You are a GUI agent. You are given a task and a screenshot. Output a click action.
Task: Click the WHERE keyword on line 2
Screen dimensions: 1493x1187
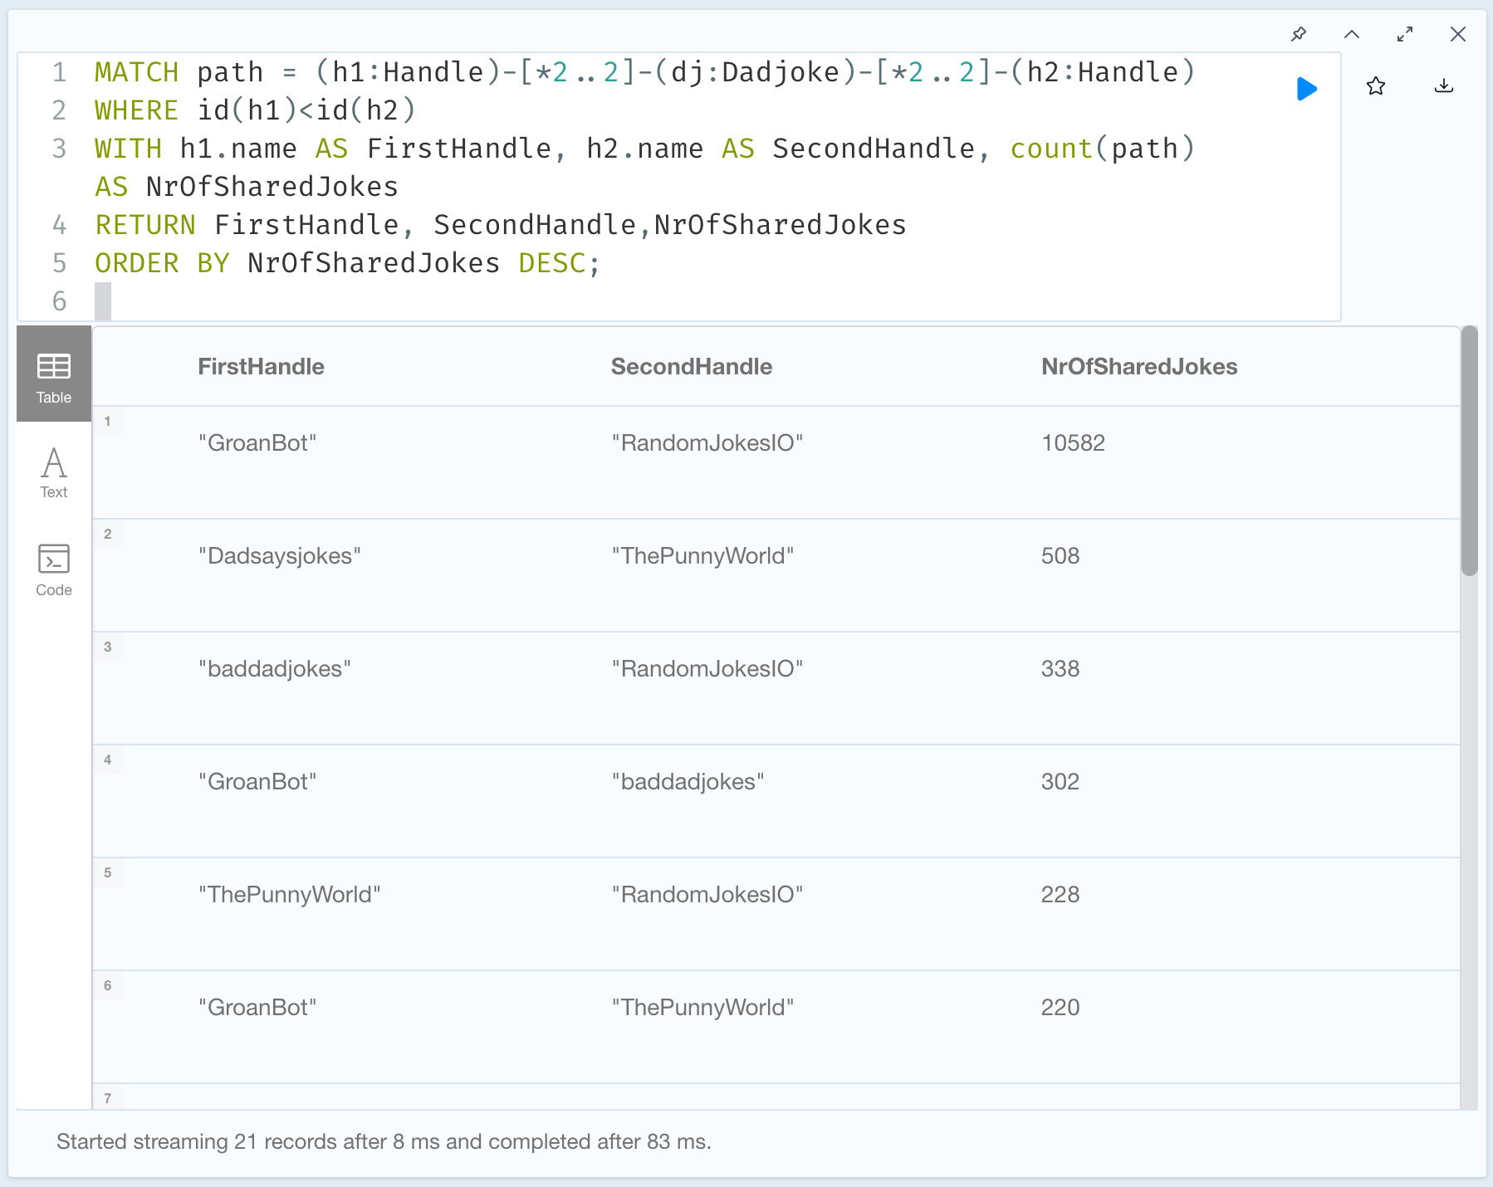(x=137, y=110)
